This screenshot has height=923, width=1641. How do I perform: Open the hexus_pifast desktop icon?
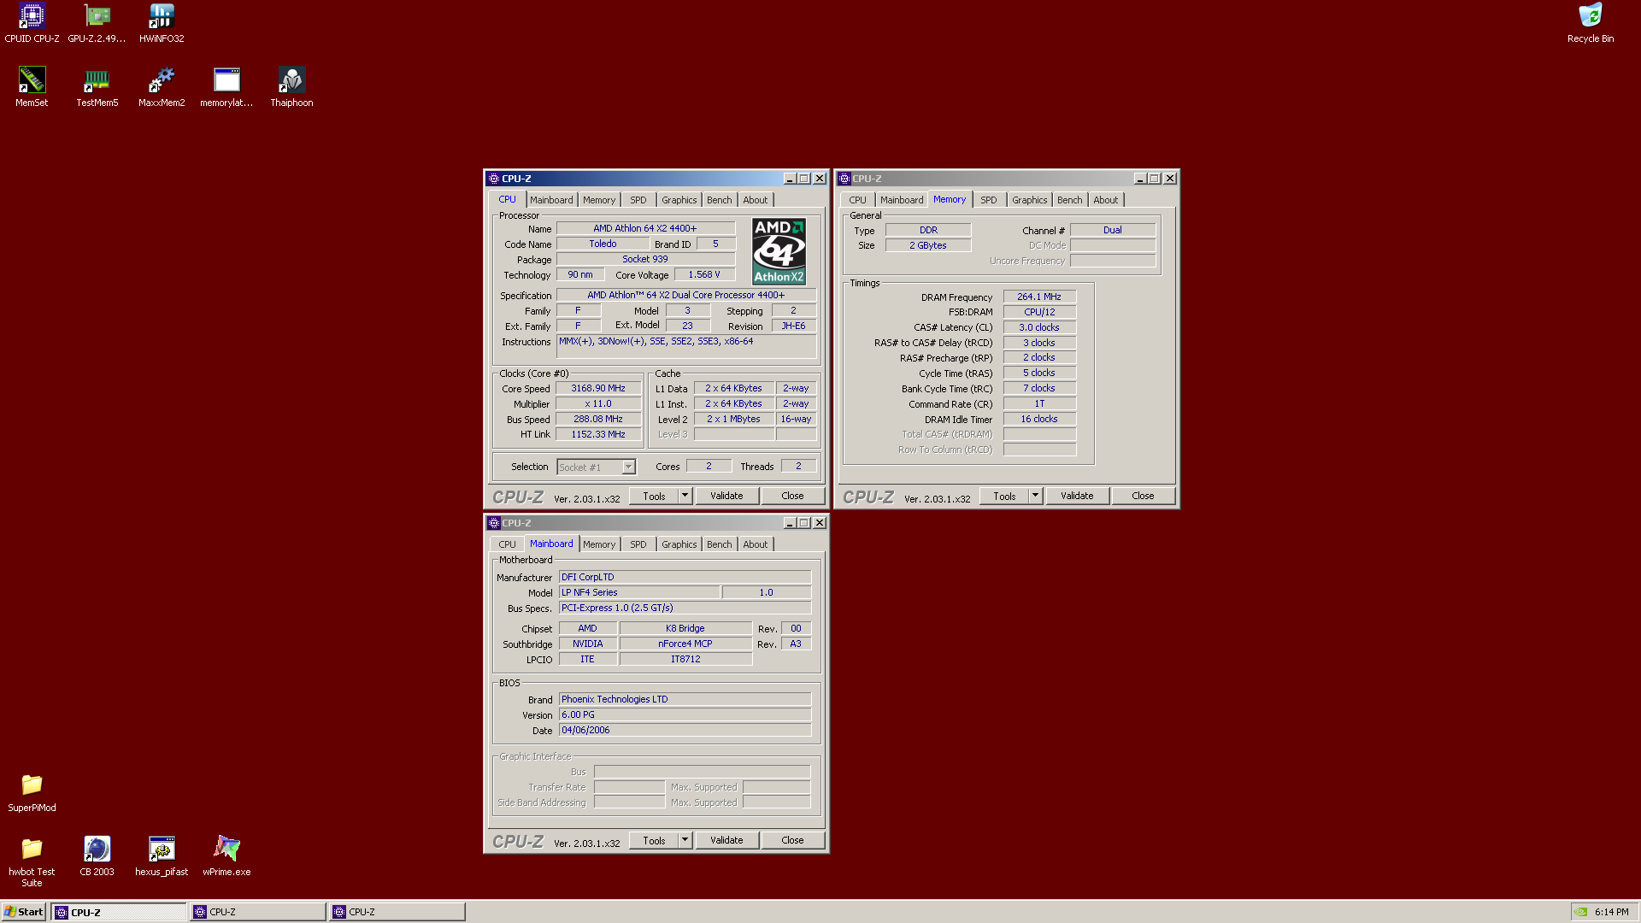point(162,856)
